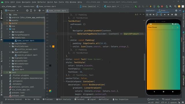Open Dart Analysis tool window
The height and width of the screenshot is (104, 185).
pos(64,99)
